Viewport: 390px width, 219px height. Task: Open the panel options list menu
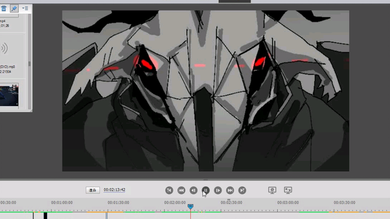click(25, 9)
